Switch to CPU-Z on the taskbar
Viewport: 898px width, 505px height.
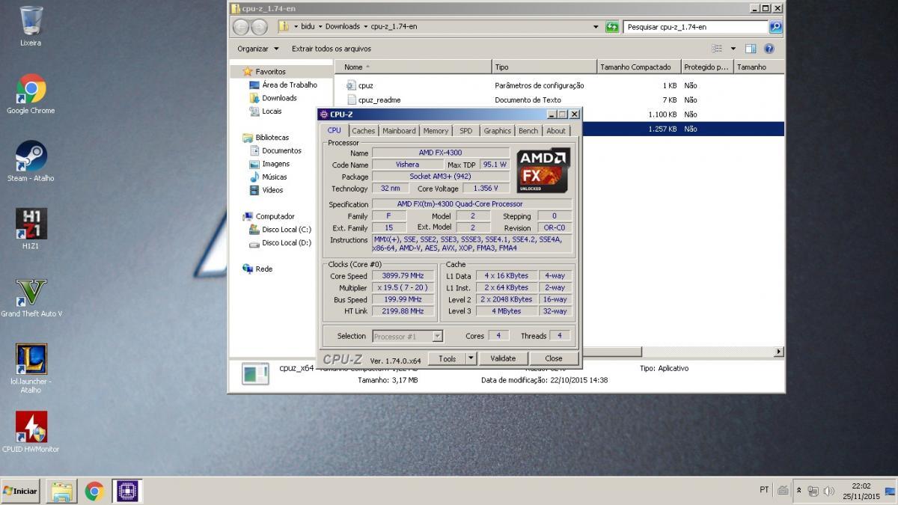pos(127,491)
